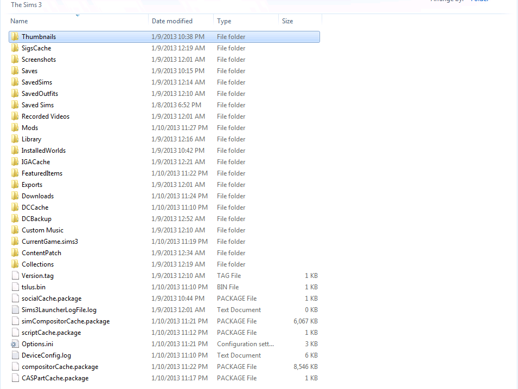
Task: Toggle the Name column sort order
Action: pos(19,21)
